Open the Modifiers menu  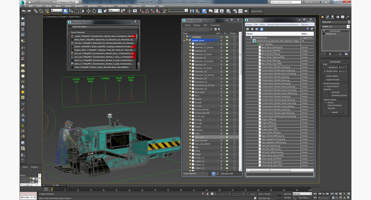79,6
